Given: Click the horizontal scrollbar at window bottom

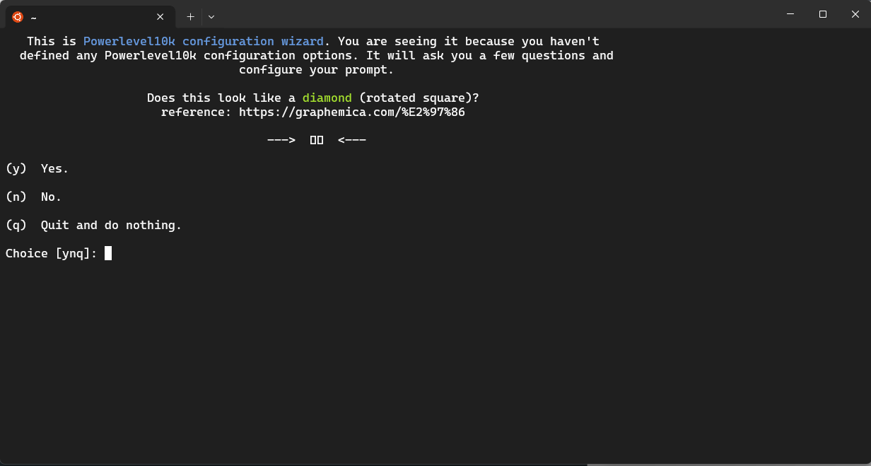Looking at the screenshot, I should coord(729,465).
